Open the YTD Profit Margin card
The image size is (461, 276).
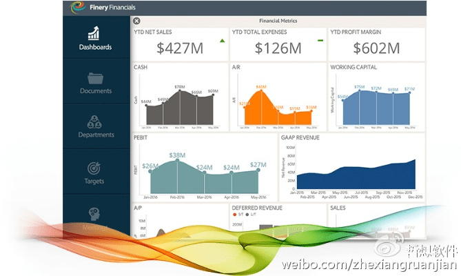coord(375,43)
